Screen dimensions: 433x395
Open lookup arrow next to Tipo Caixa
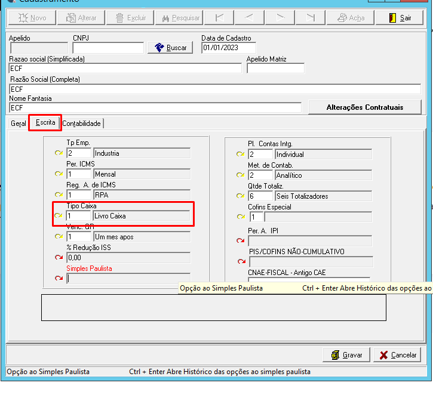[59, 215]
